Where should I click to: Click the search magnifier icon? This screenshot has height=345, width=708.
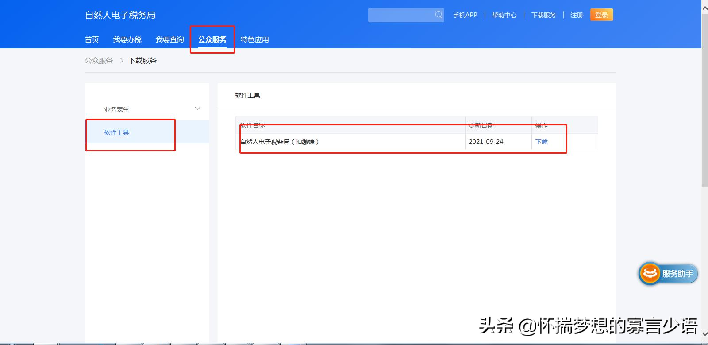click(x=439, y=15)
